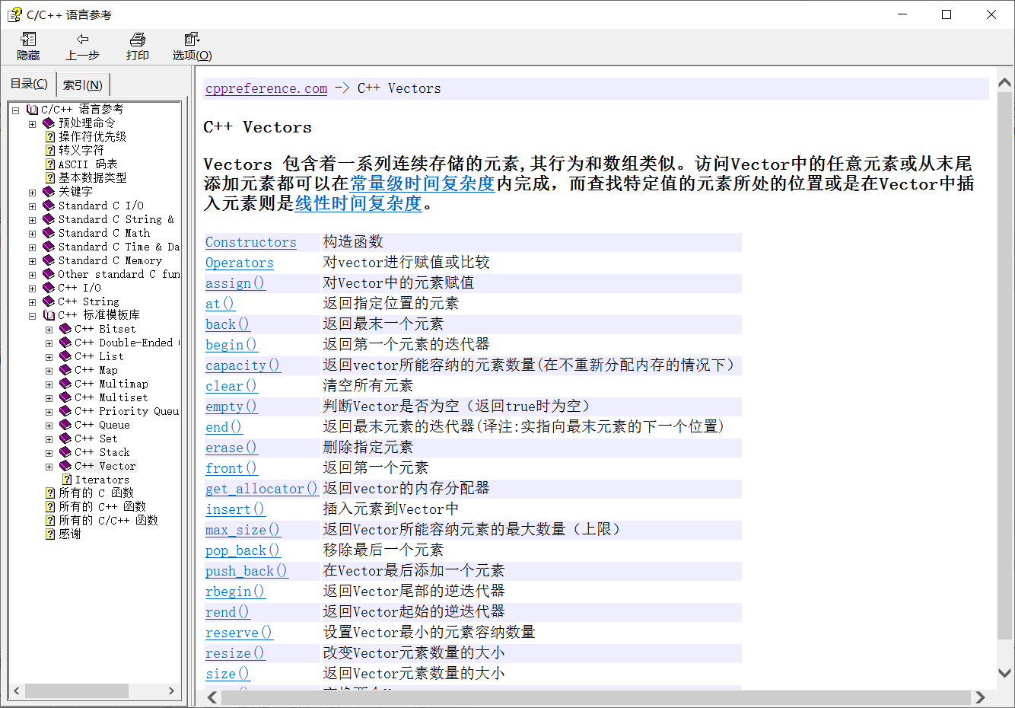Screen dimensions: 1015x708
Task: Go back with the 上一步 toolbar icon
Action: [82, 40]
